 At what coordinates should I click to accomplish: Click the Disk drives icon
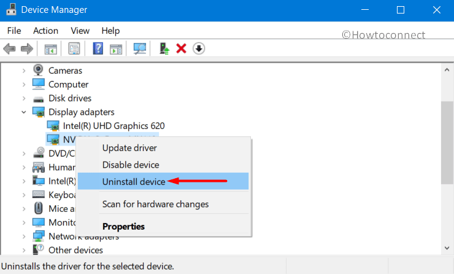tap(38, 99)
